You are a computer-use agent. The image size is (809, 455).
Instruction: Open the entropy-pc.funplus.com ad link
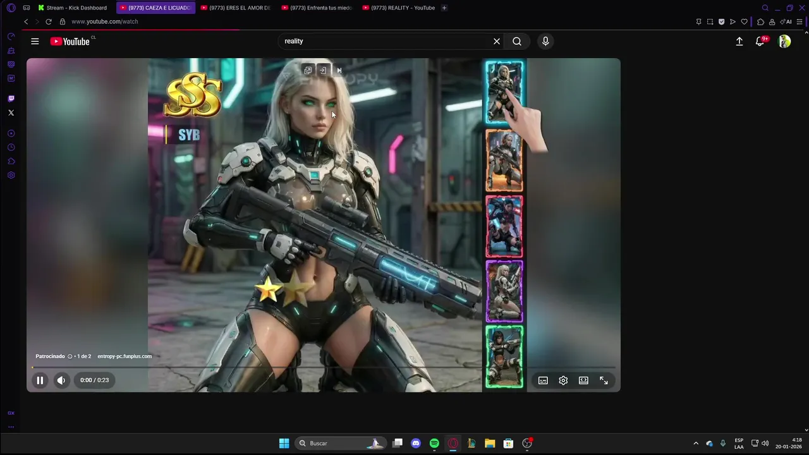tap(125, 356)
